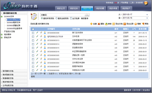
Task: Expand the 我收到的文档 section at bottom left
Action: coord(14,75)
